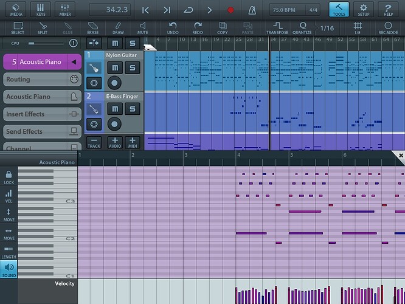Image resolution: width=405 pixels, height=304 pixels.
Task: Add a new MIDI track
Action: [x=133, y=142]
